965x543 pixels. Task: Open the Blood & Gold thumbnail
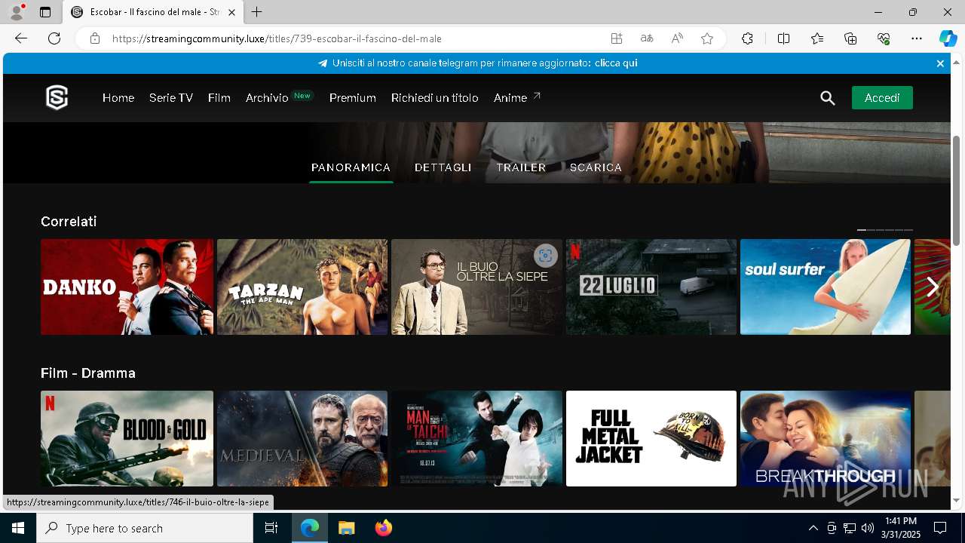(x=127, y=438)
